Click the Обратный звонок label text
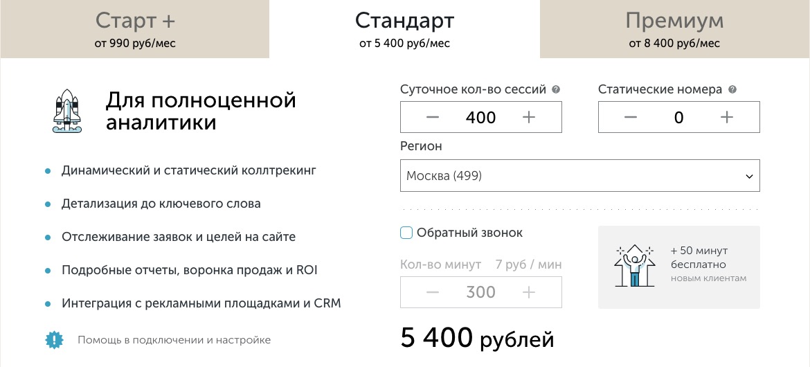 pyautogui.click(x=469, y=233)
